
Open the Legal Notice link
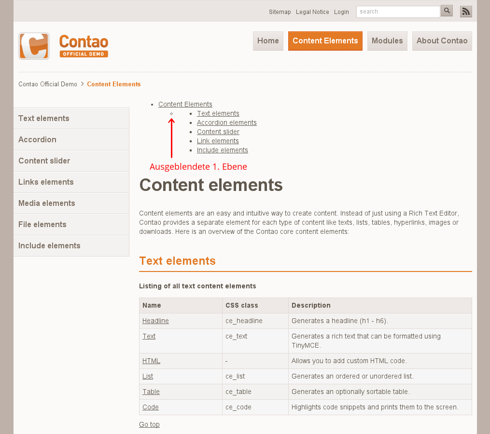312,12
